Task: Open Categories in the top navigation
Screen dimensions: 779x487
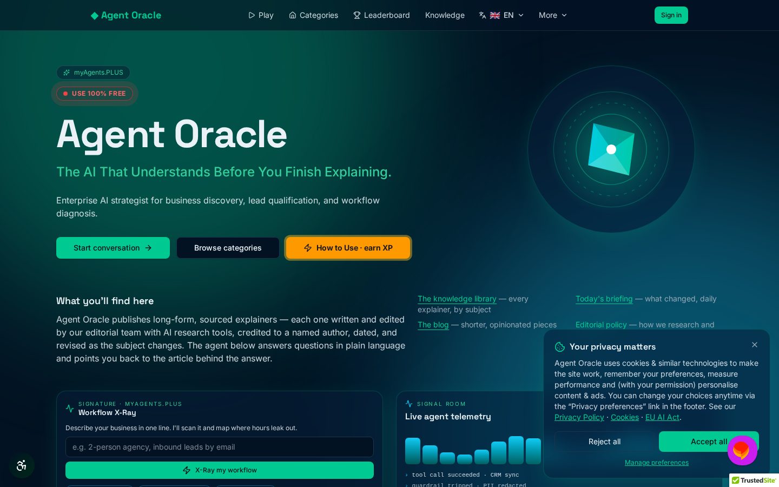Action: click(314, 15)
